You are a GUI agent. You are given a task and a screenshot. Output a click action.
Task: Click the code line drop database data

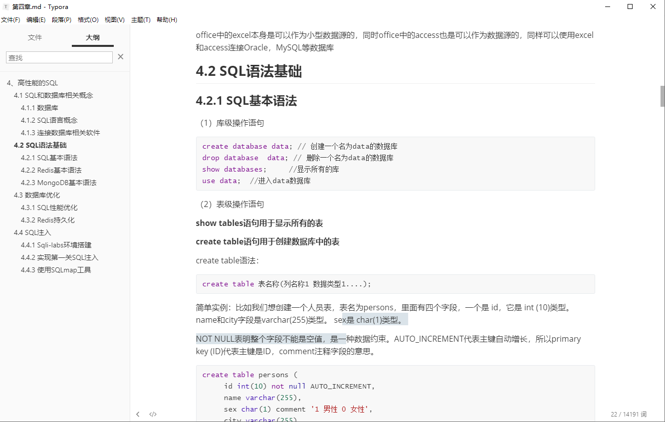[x=298, y=158]
